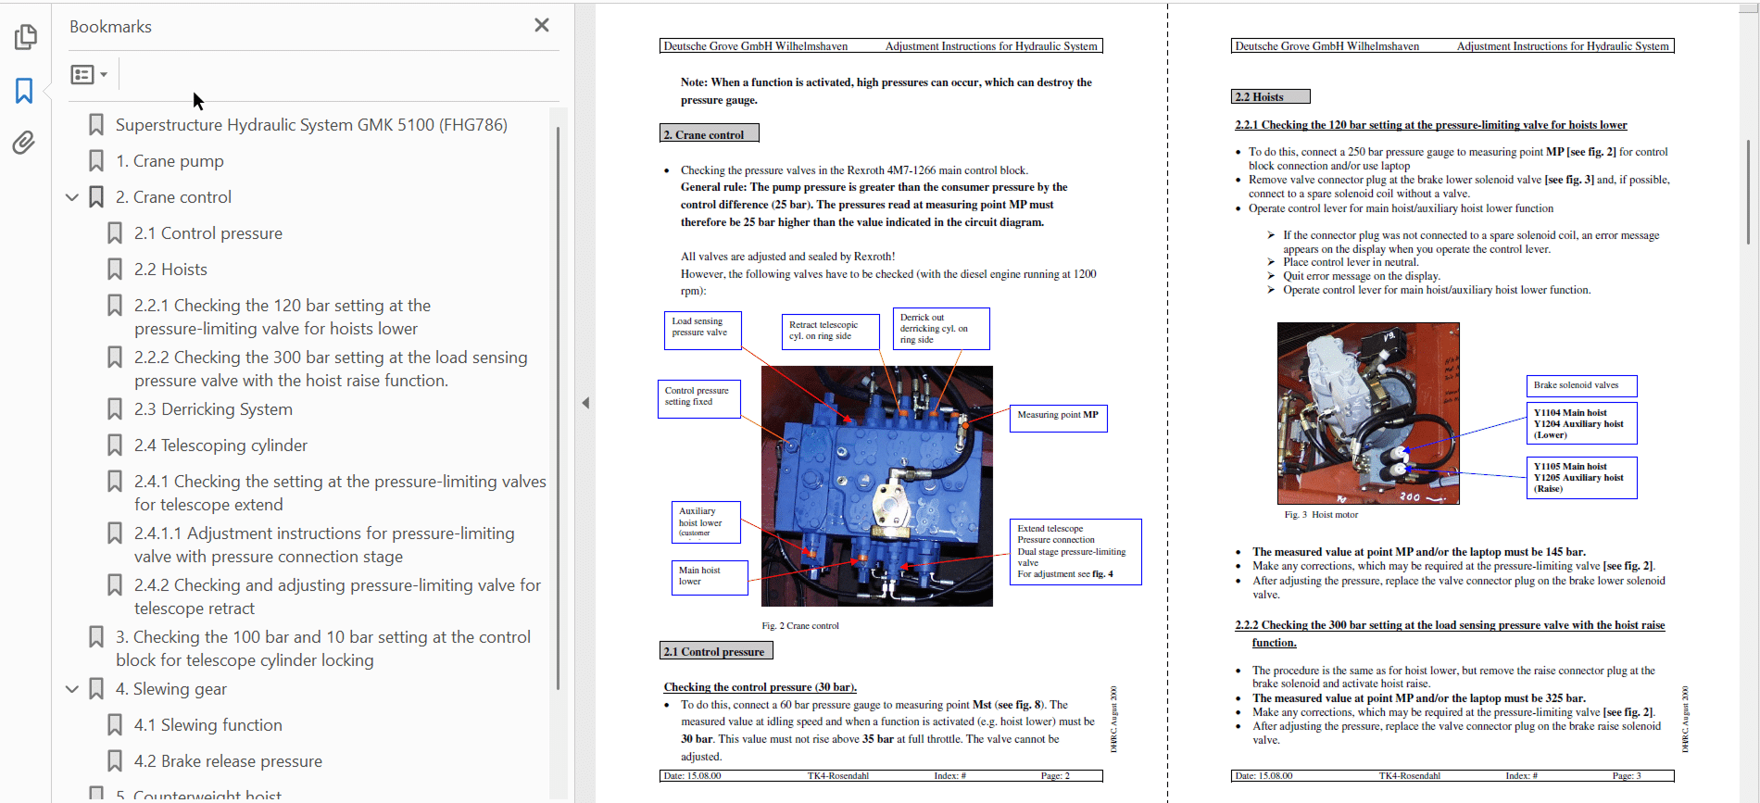This screenshot has width=1760, height=803.
Task: Click bookmark icon beside '2.3 Derricking System'
Action: (115, 409)
